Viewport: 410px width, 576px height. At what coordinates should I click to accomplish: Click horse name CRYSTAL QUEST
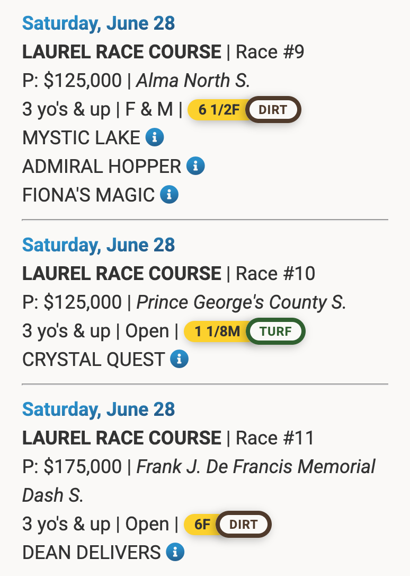pos(94,359)
